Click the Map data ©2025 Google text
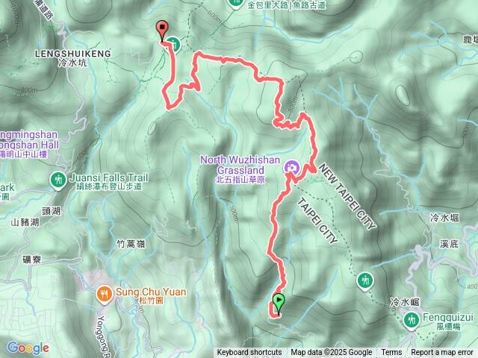 tap(332, 353)
